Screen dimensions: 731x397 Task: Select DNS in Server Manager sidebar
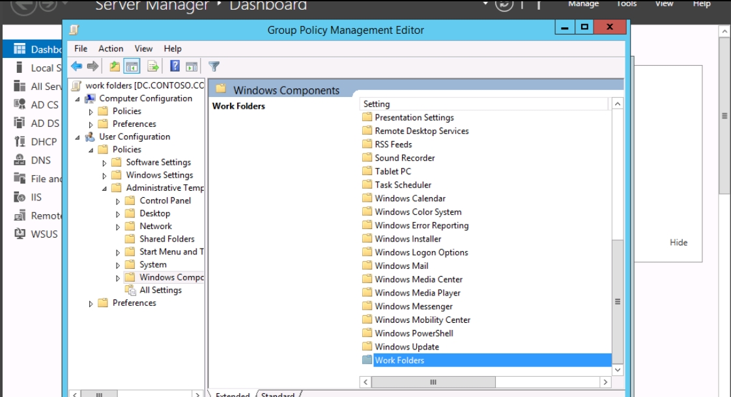[x=40, y=160]
